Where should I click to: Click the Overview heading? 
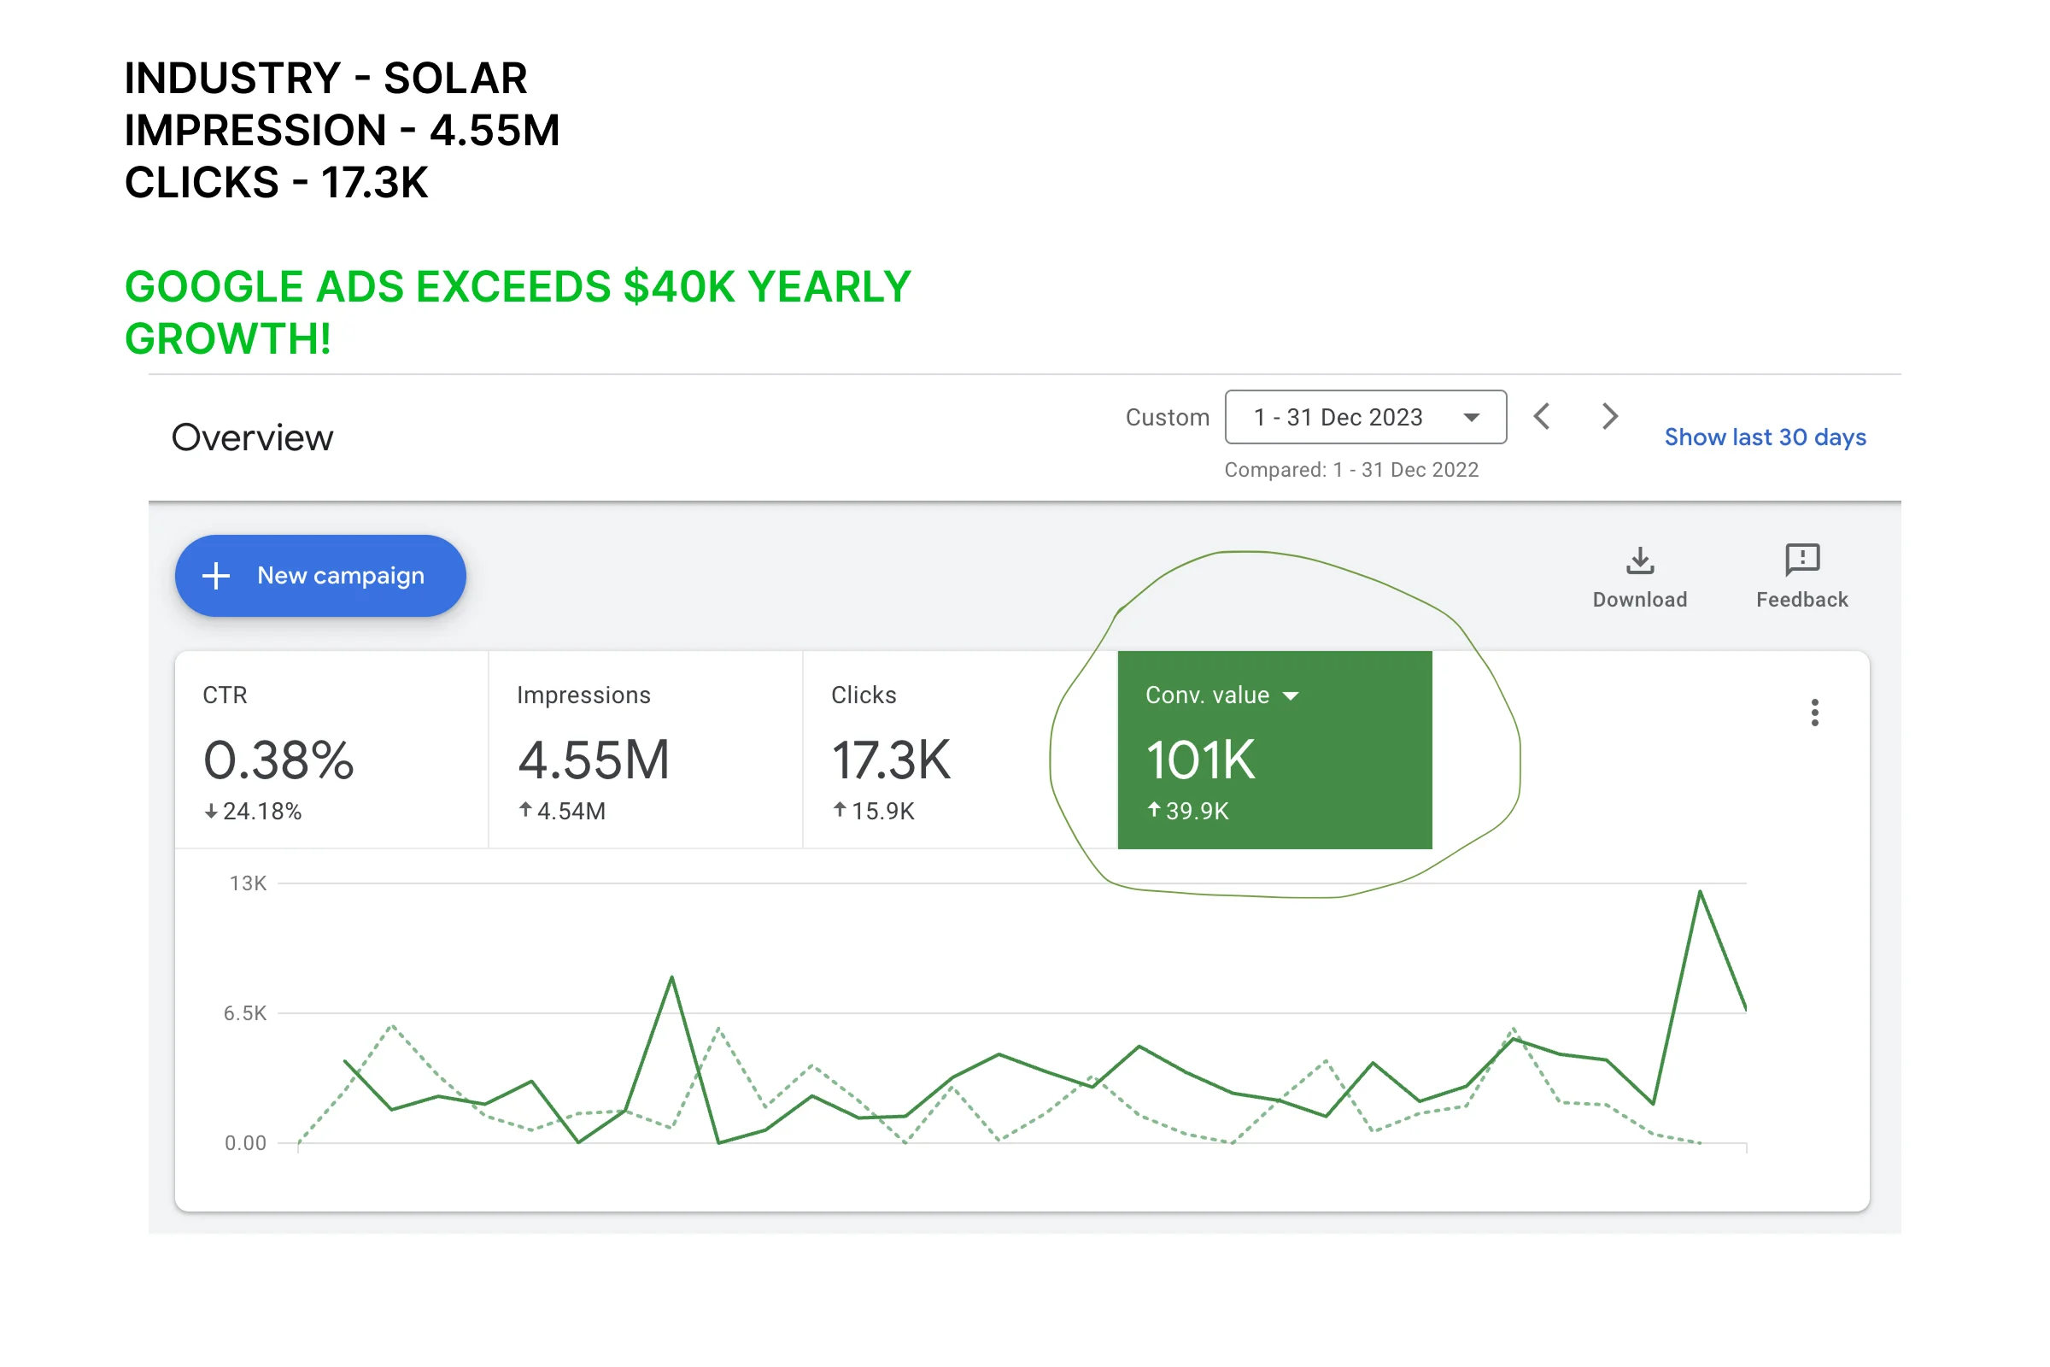tap(252, 437)
